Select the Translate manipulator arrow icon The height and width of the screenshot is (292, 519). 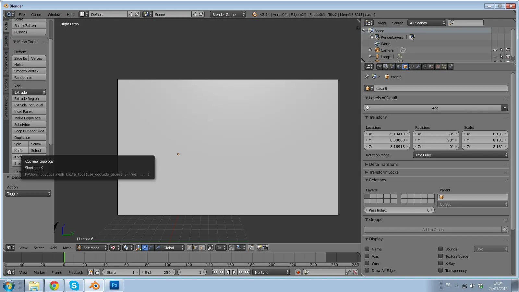pyautogui.click(x=145, y=248)
